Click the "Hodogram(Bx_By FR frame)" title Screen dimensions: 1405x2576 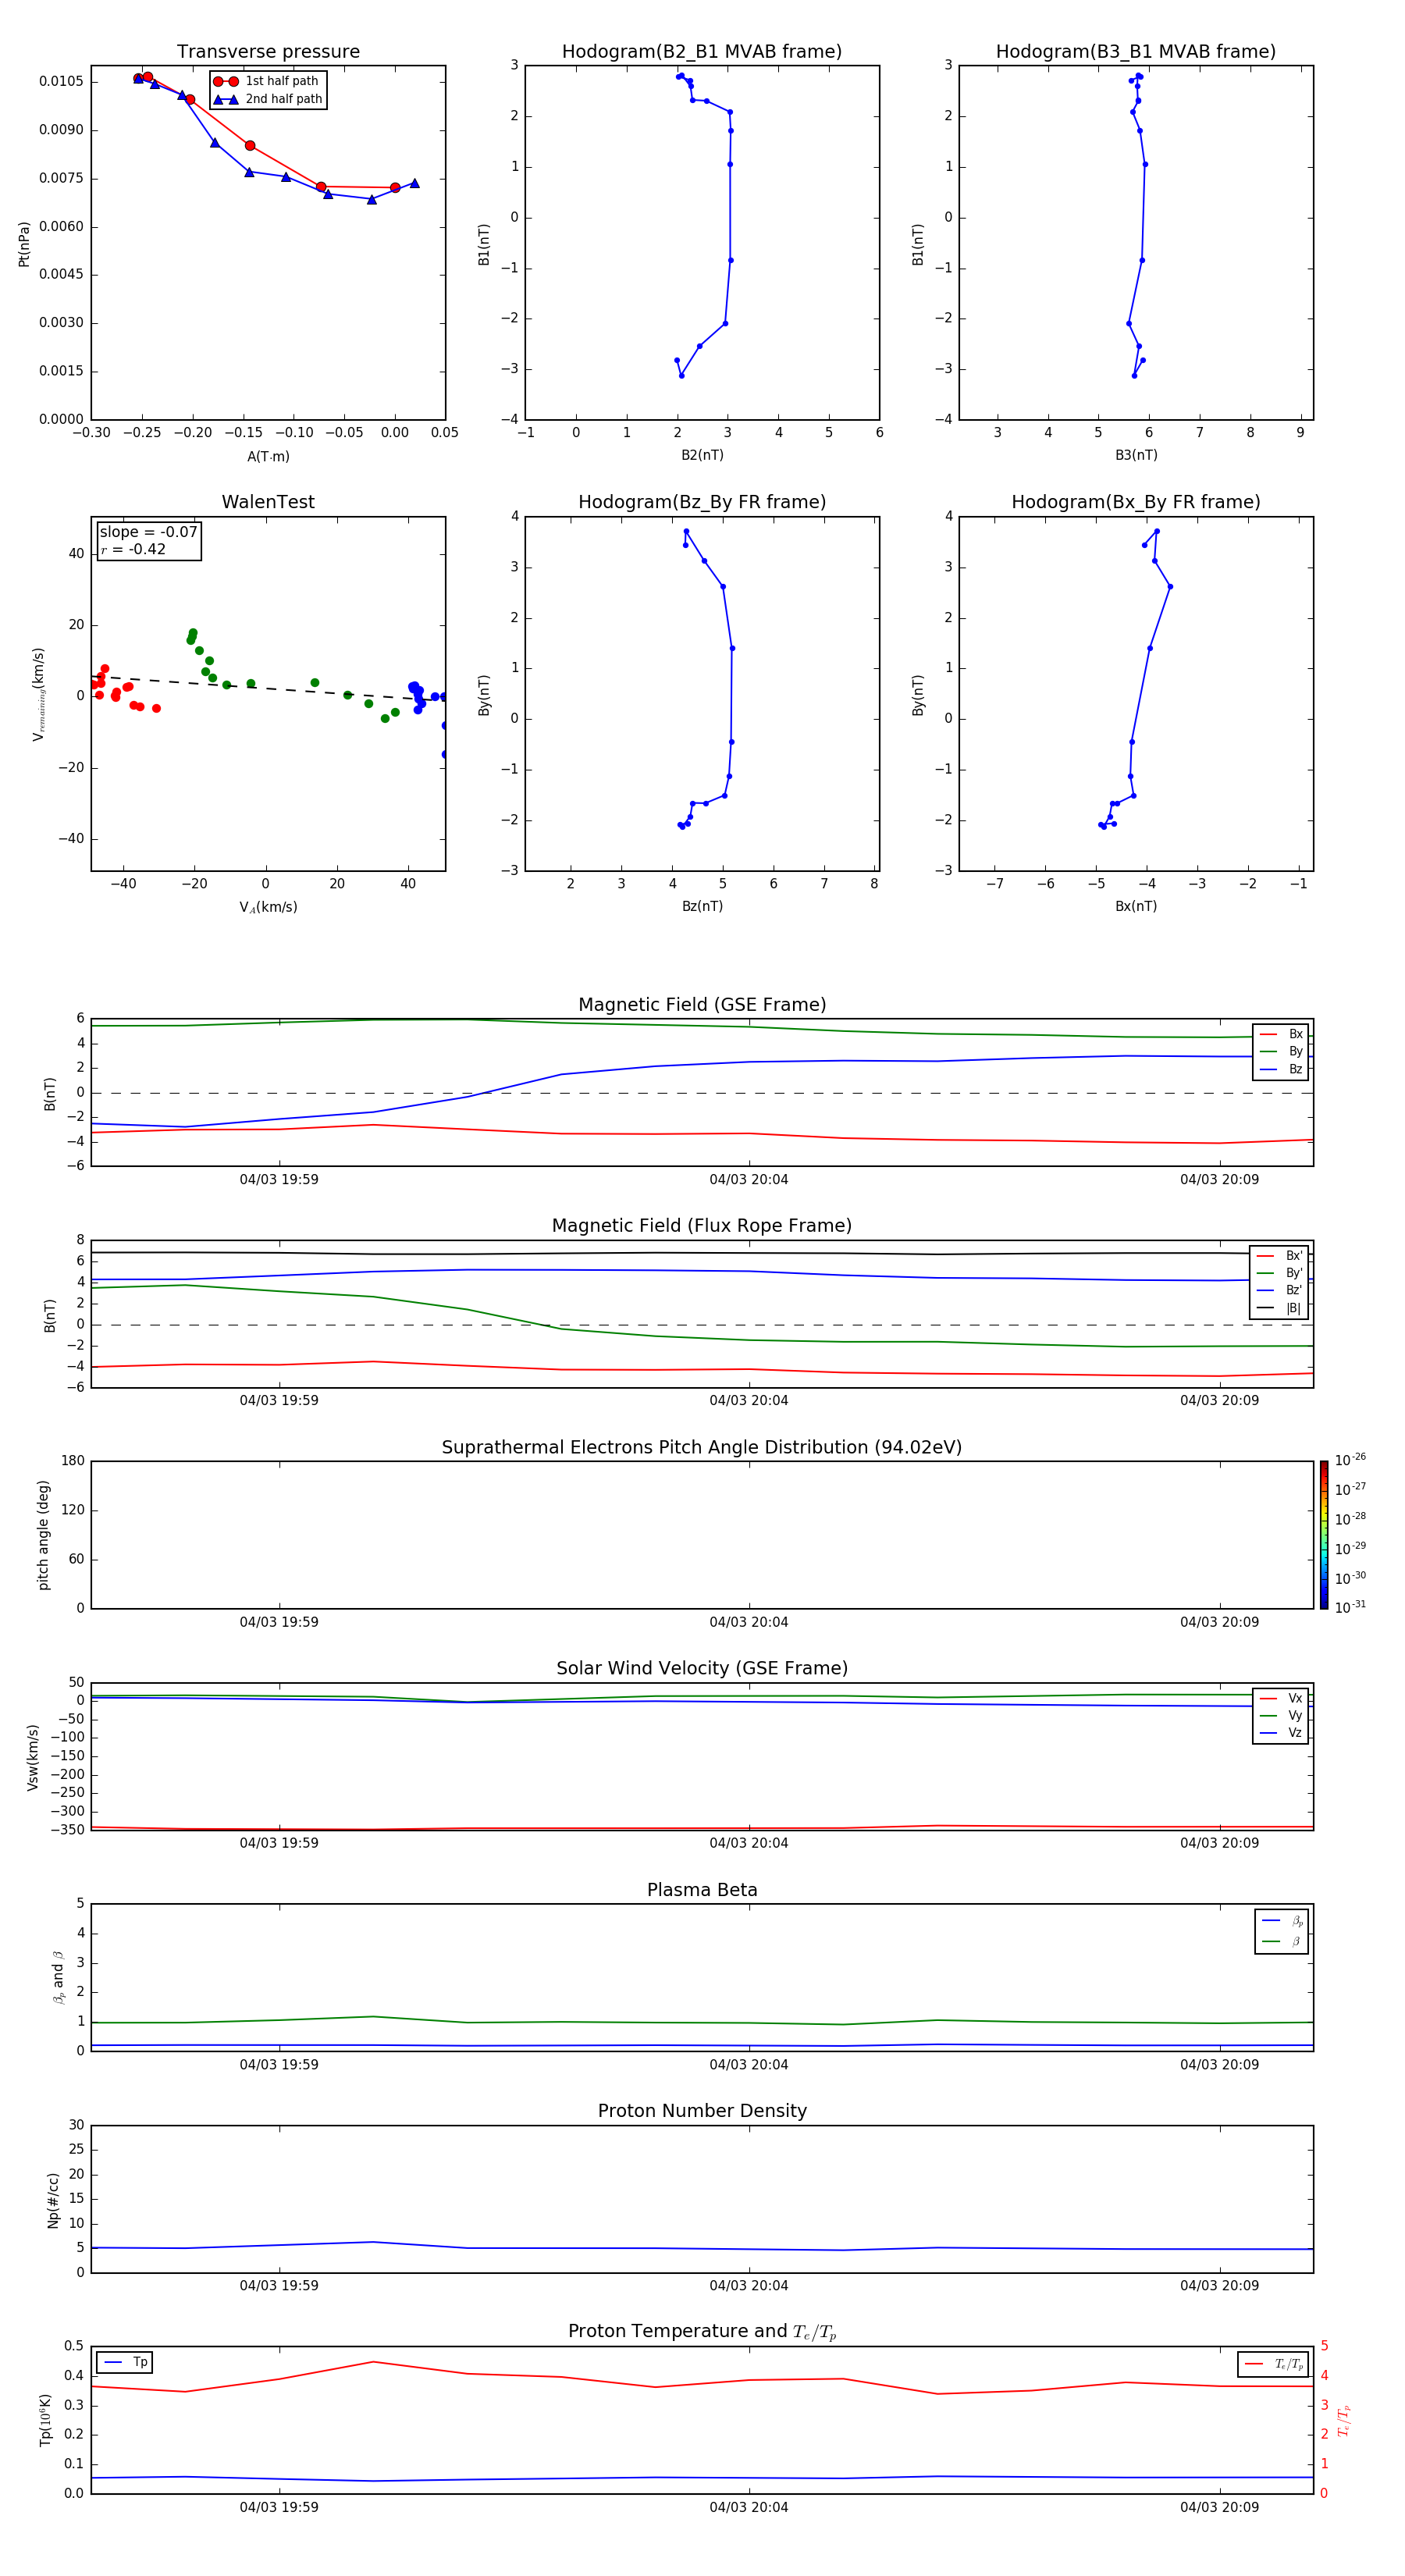(x=1136, y=502)
